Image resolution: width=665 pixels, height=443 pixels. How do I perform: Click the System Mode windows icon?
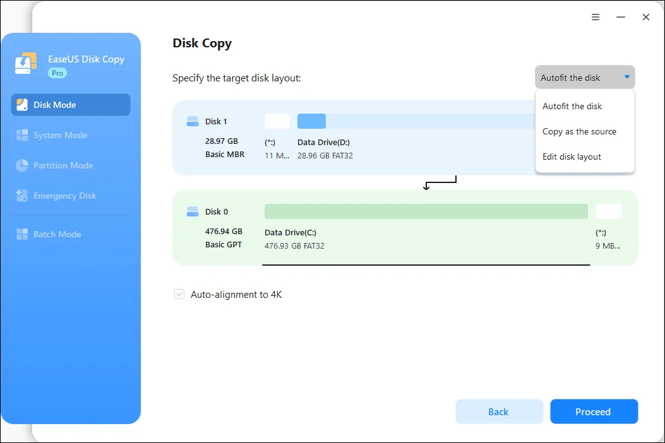pos(22,135)
